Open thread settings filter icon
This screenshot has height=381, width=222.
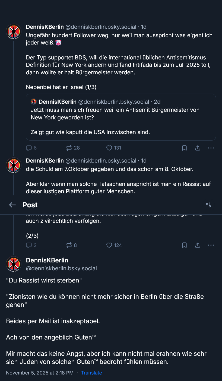click(x=208, y=205)
